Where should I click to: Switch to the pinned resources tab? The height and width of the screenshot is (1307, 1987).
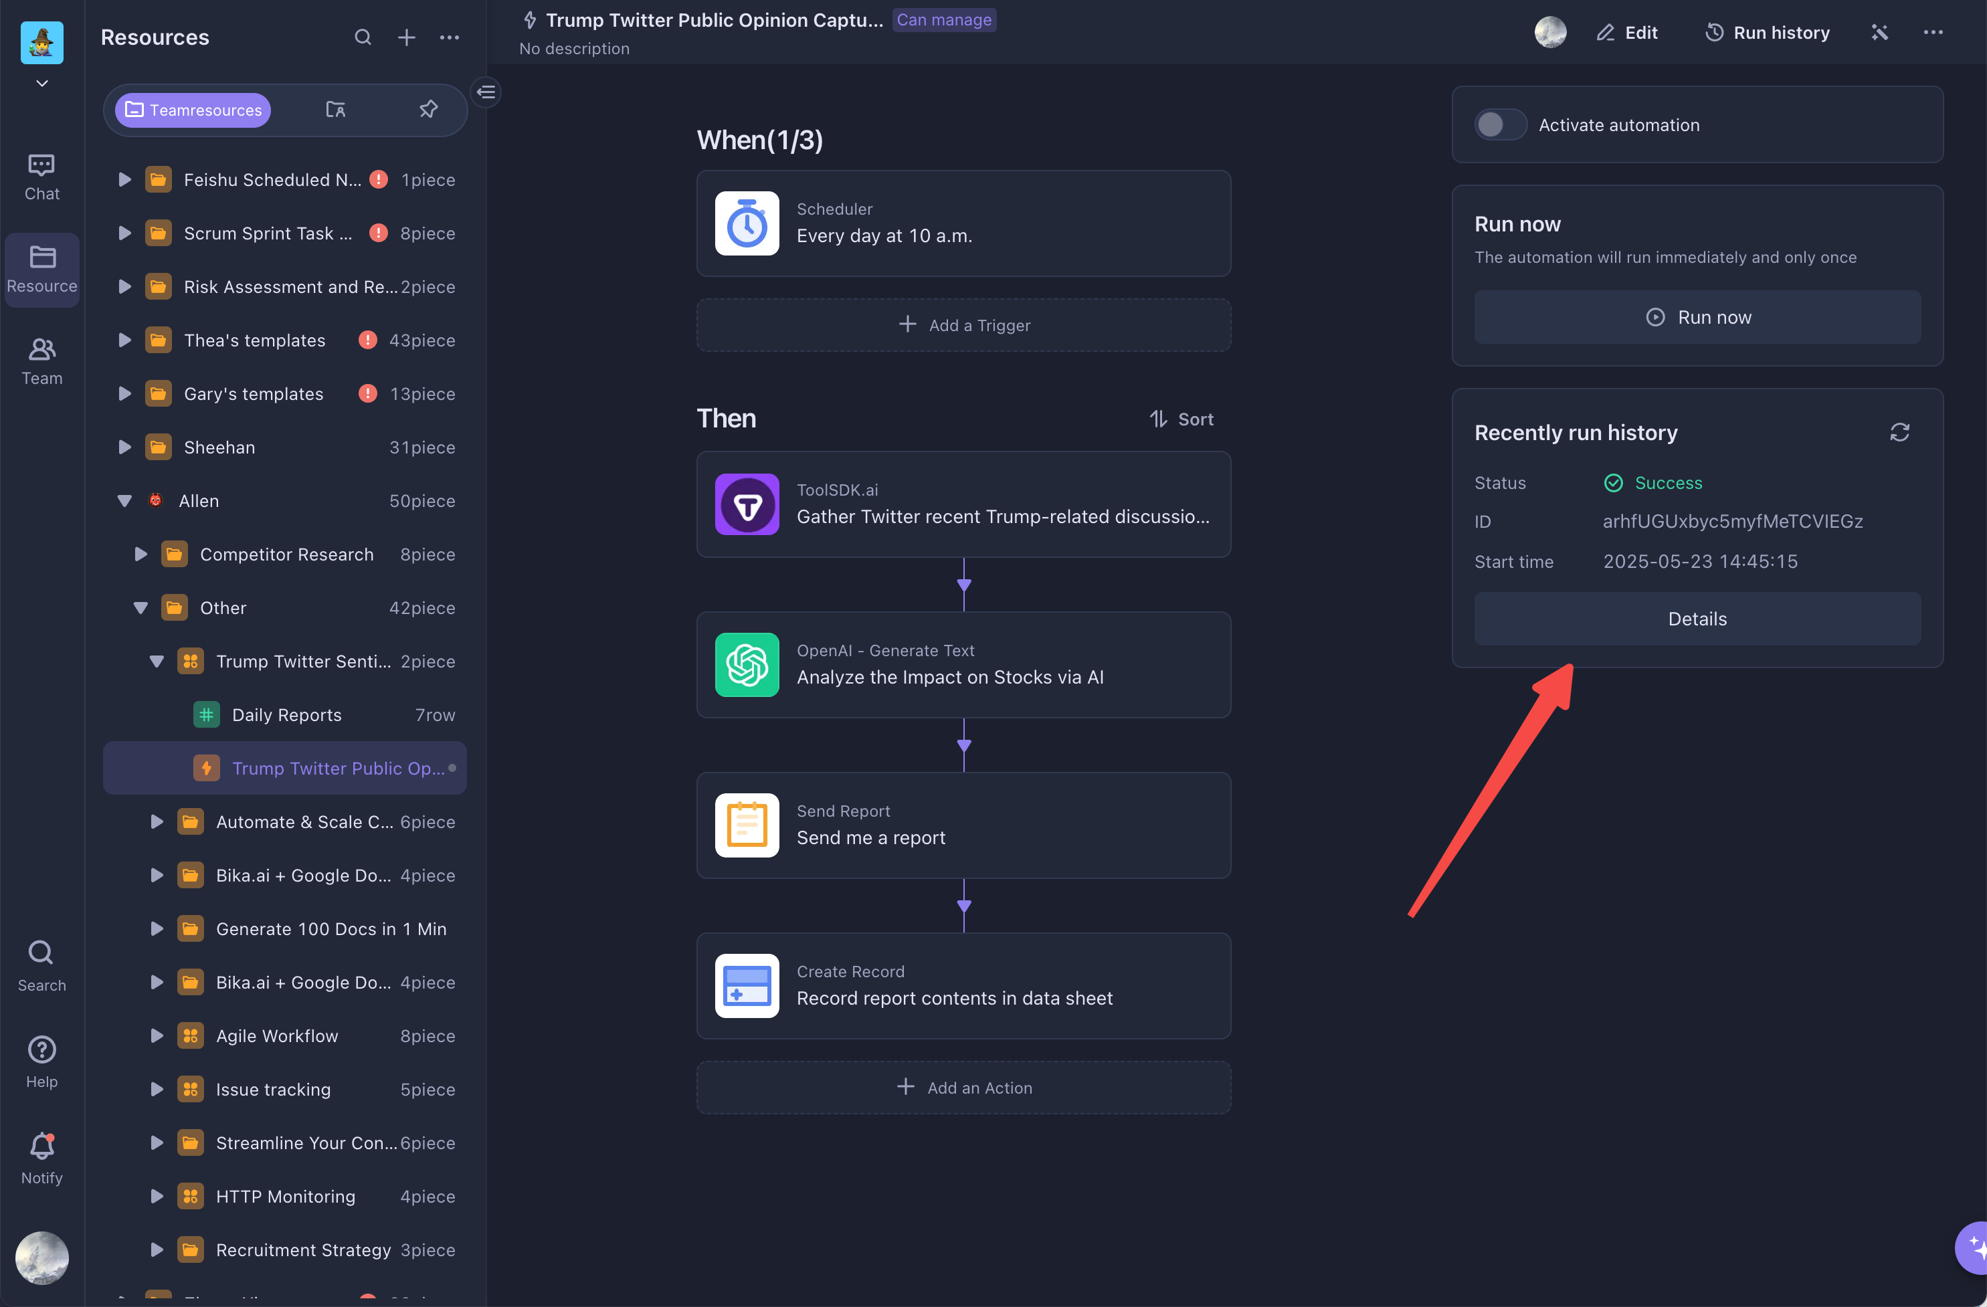428,109
